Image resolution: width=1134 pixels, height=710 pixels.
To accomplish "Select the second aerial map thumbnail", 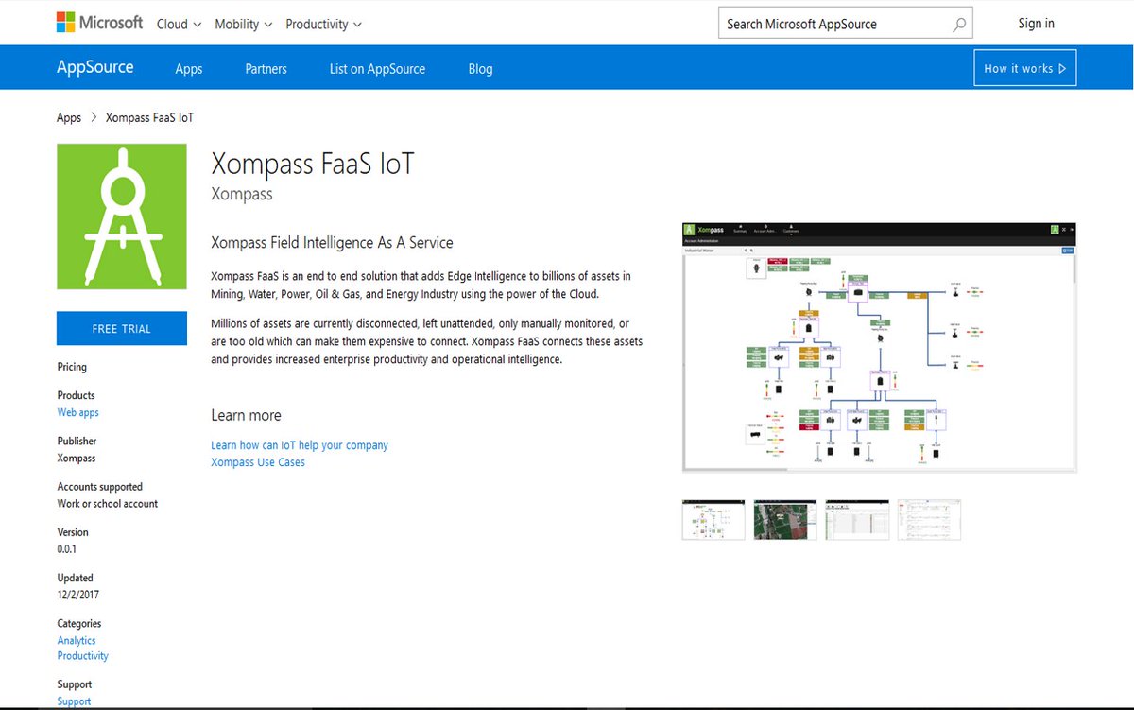I will click(x=785, y=519).
